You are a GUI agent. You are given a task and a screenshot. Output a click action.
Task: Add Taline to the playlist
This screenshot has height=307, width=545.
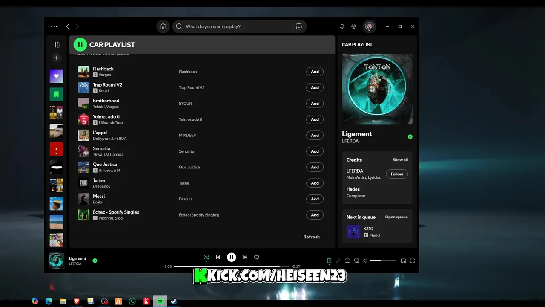tap(315, 183)
